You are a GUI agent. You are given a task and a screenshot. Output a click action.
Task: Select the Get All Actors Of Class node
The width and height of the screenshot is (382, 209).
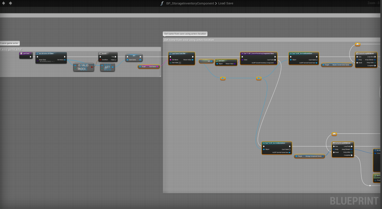point(51,54)
